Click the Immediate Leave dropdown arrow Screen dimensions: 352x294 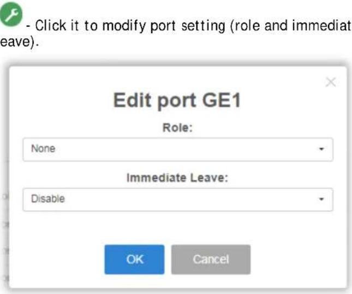(x=321, y=199)
